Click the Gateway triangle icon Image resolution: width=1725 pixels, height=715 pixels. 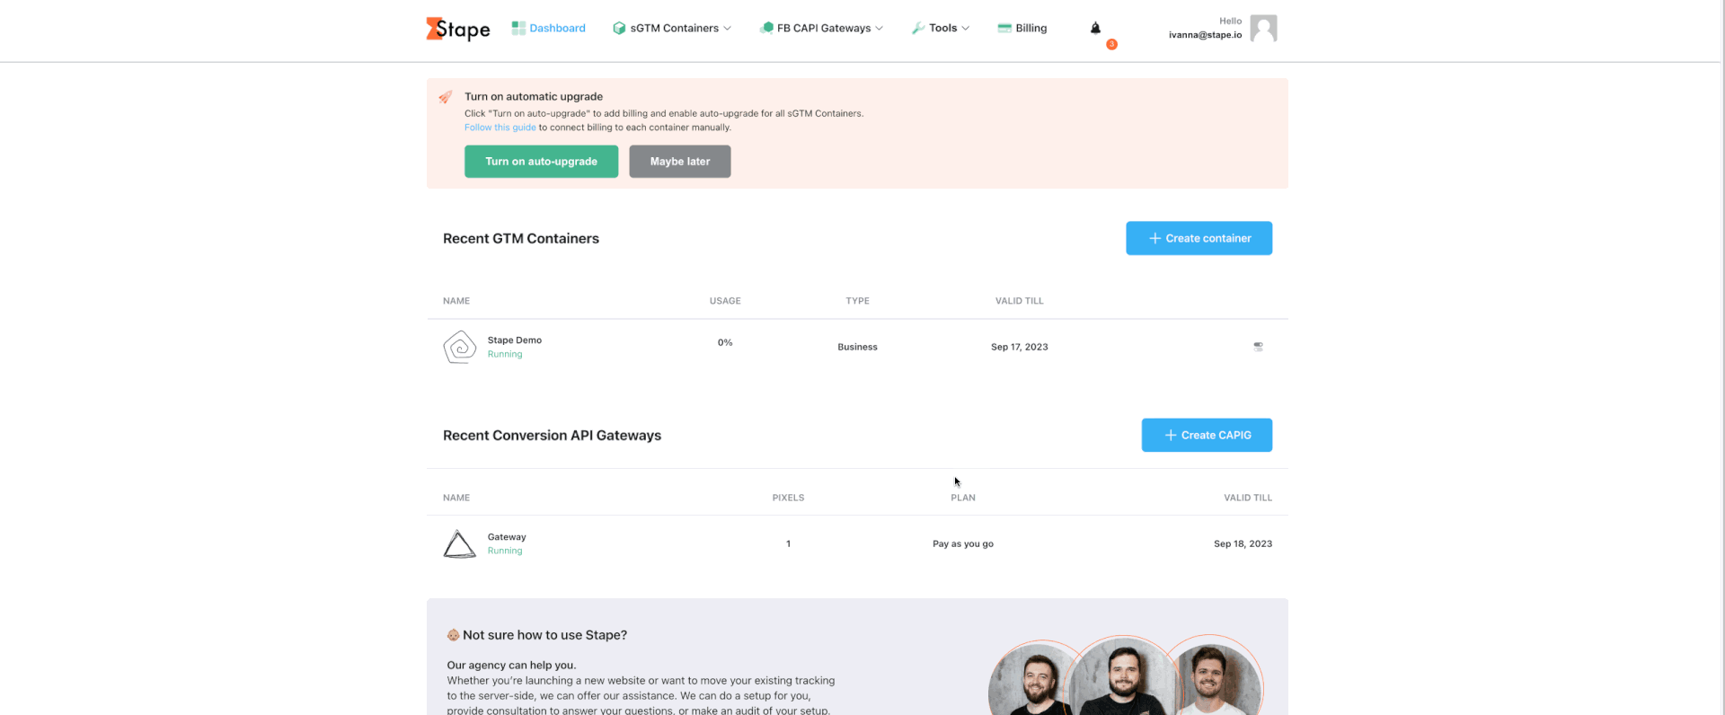click(459, 543)
